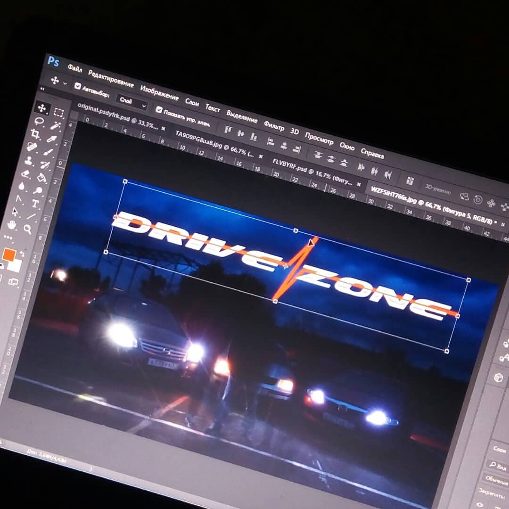Select the Crop tool
This screenshot has width=509, height=509.
click(35, 134)
